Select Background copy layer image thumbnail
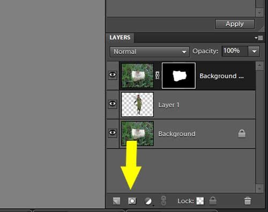The height and width of the screenshot is (212, 268). 137,75
